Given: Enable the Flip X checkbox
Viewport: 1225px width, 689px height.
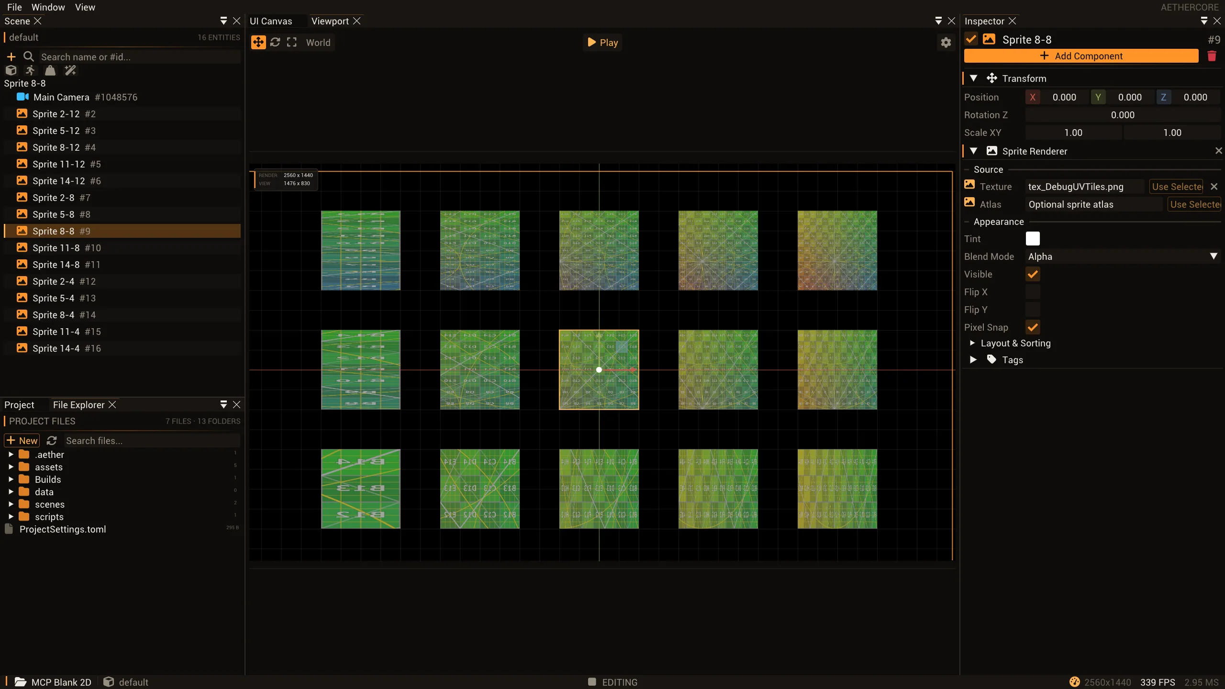Looking at the screenshot, I should click(1033, 292).
